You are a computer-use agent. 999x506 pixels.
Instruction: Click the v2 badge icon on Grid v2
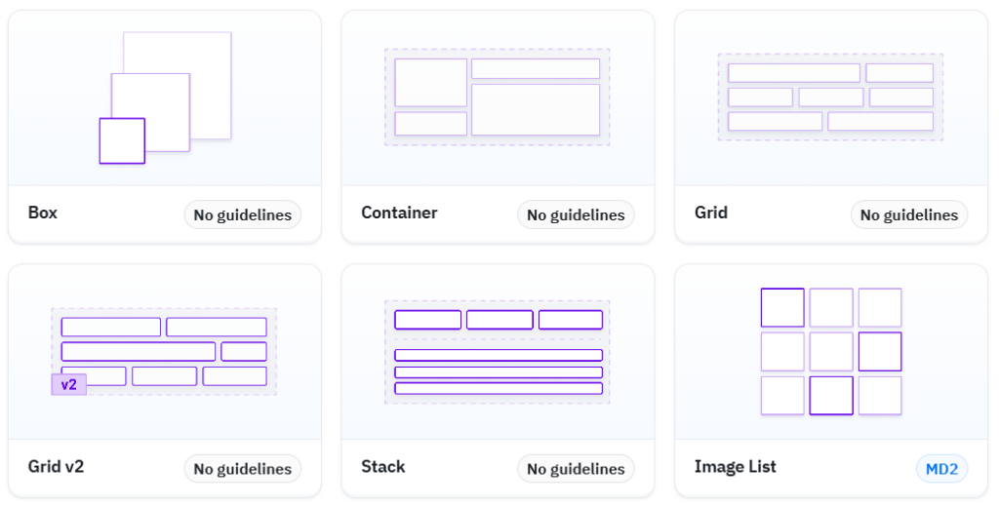coord(69,384)
